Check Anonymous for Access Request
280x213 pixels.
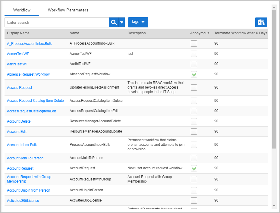pyautogui.click(x=194, y=87)
